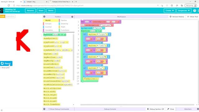Screen dimensions: 199x112
Task: Click the drawSprites() toolbox block
Action: [x=51, y=38]
